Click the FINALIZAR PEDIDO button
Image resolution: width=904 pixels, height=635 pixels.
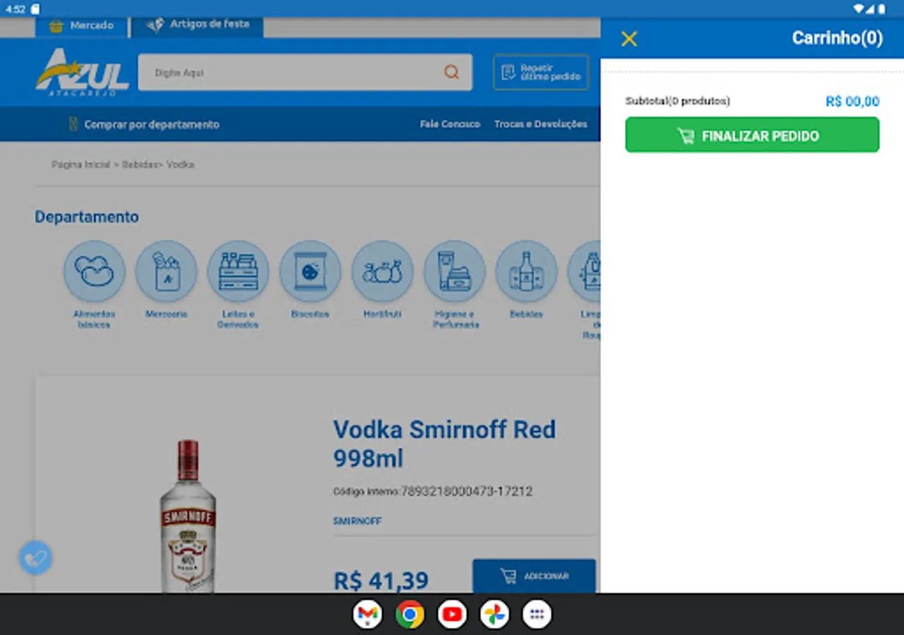coord(752,135)
